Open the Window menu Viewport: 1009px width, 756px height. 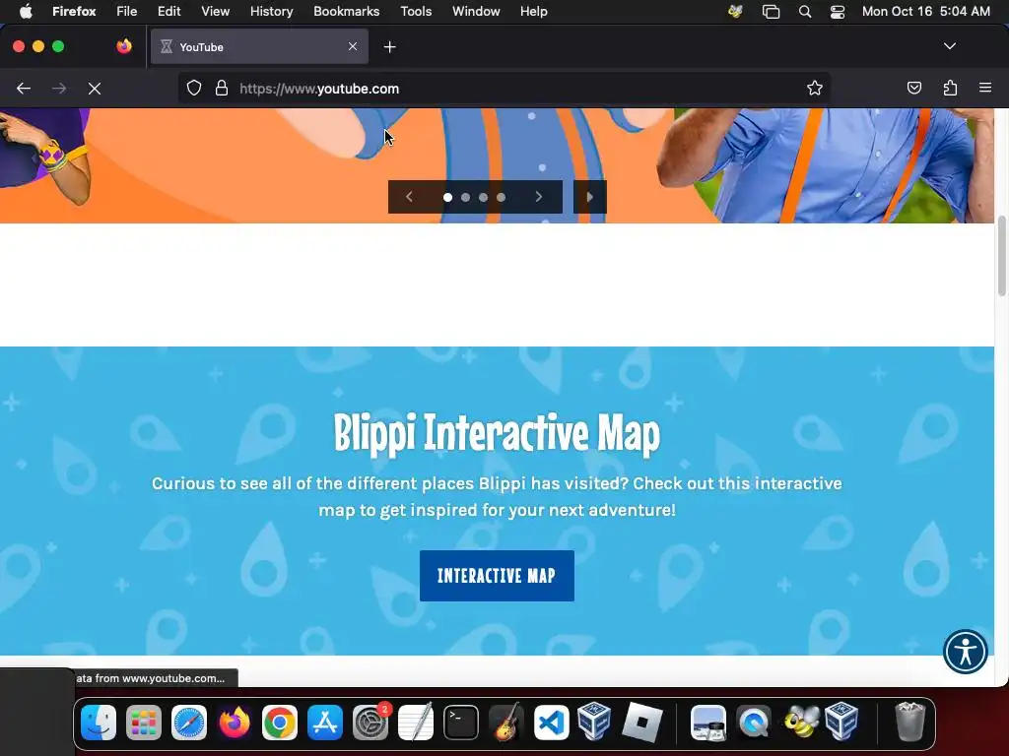[476, 12]
